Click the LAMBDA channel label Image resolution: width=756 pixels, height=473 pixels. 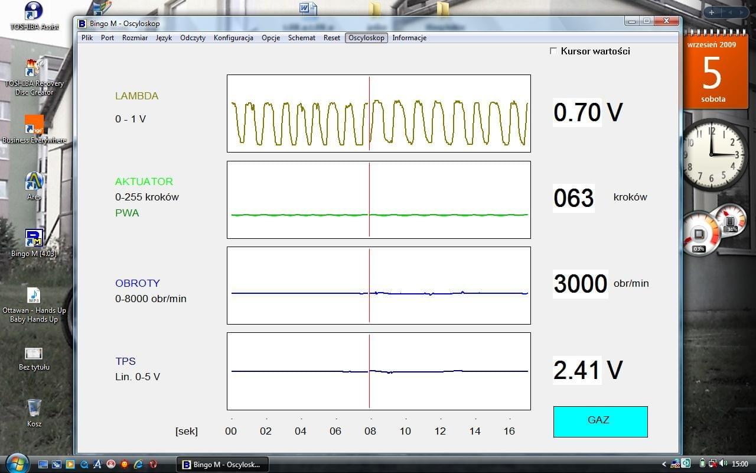(x=137, y=96)
